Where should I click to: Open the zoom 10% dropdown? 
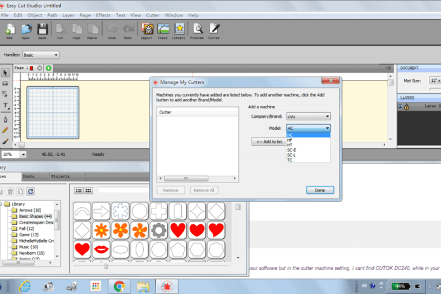point(23,154)
